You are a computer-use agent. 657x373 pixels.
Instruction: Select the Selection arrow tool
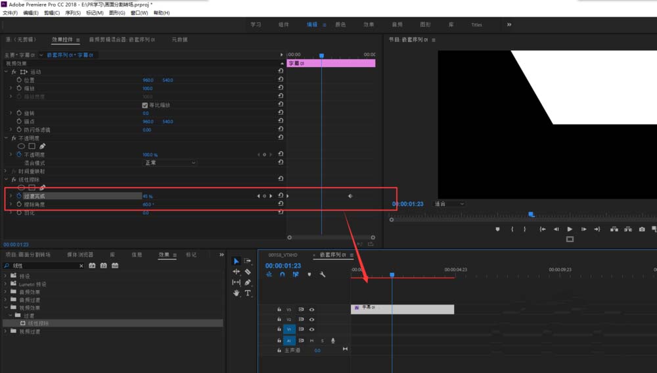pos(236,261)
